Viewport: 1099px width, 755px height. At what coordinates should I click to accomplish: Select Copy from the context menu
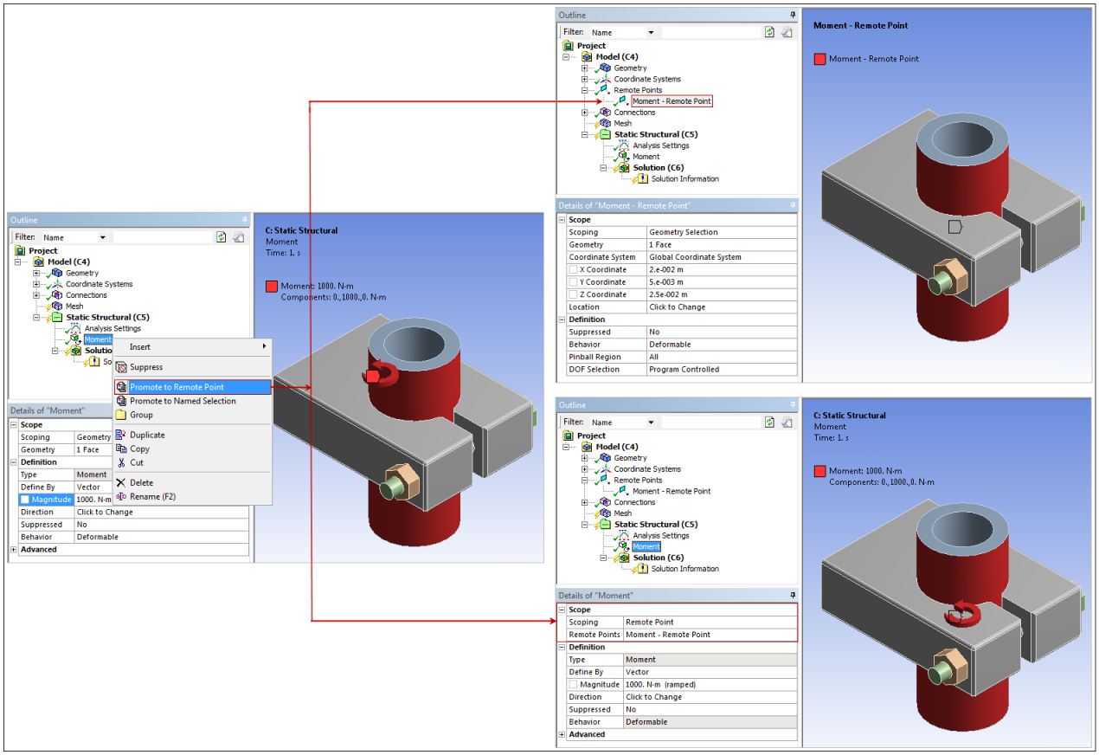coord(192,448)
